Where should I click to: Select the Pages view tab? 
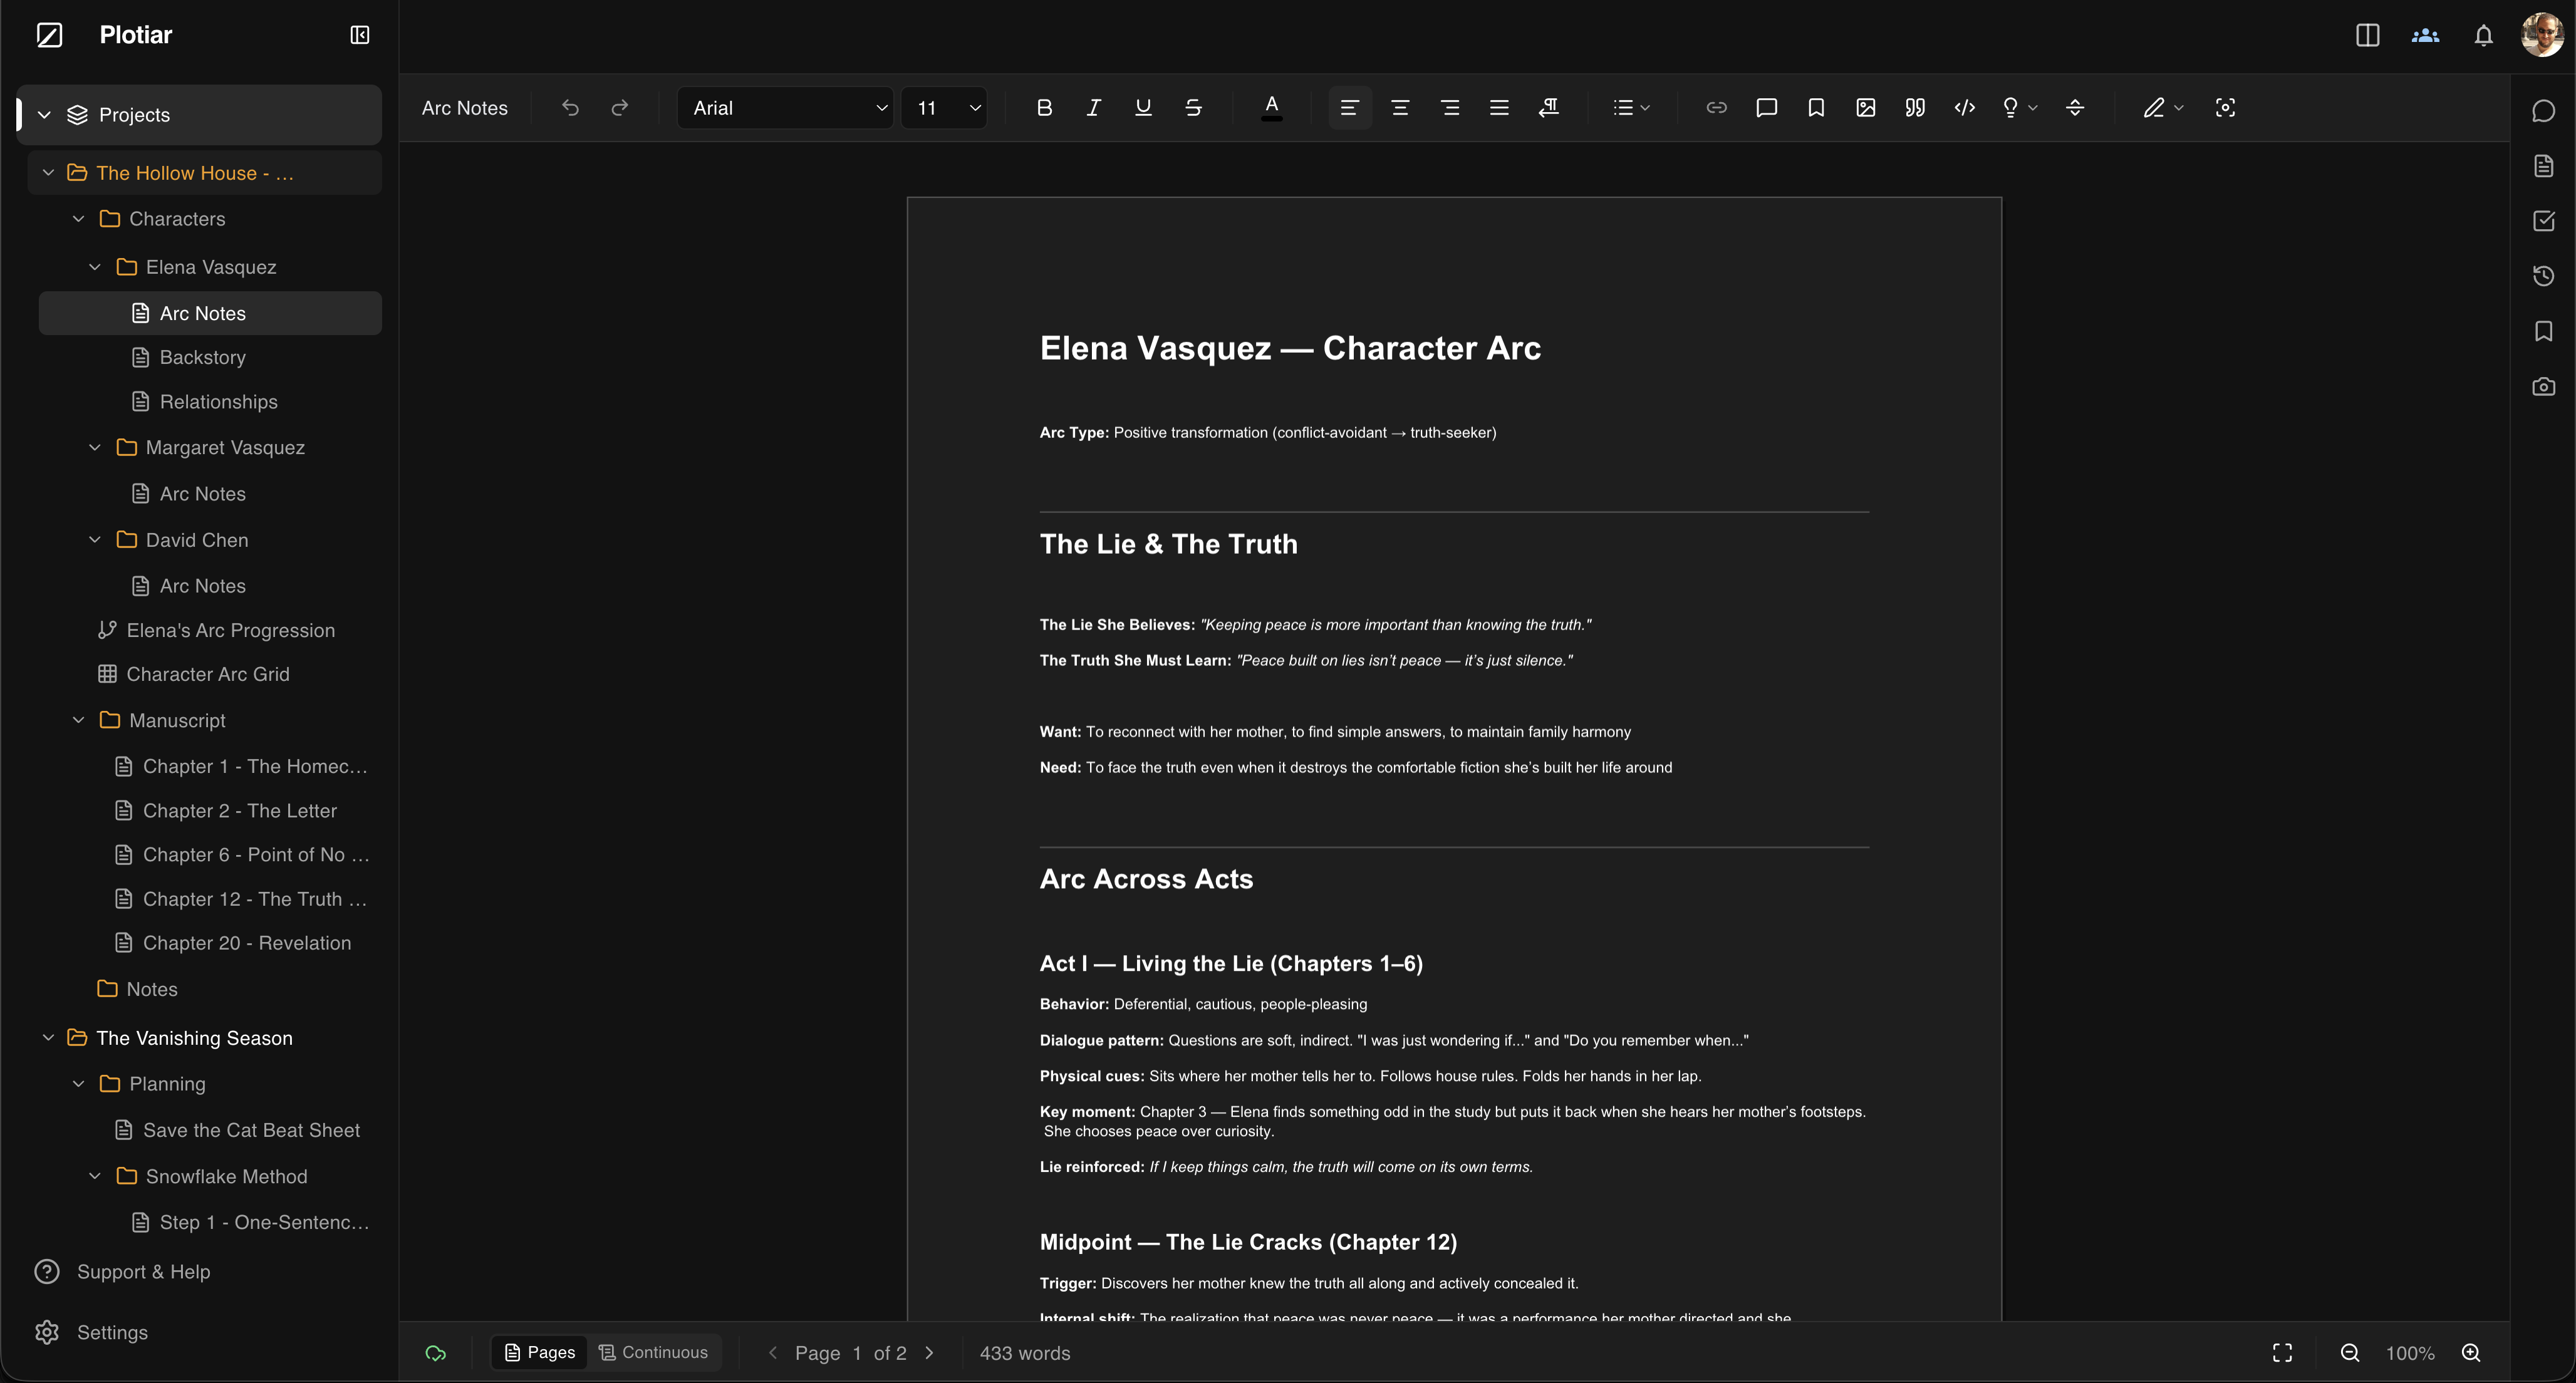coord(539,1352)
